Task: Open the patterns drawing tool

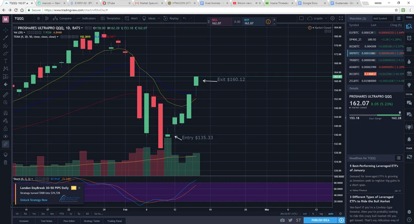Action: point(5,69)
